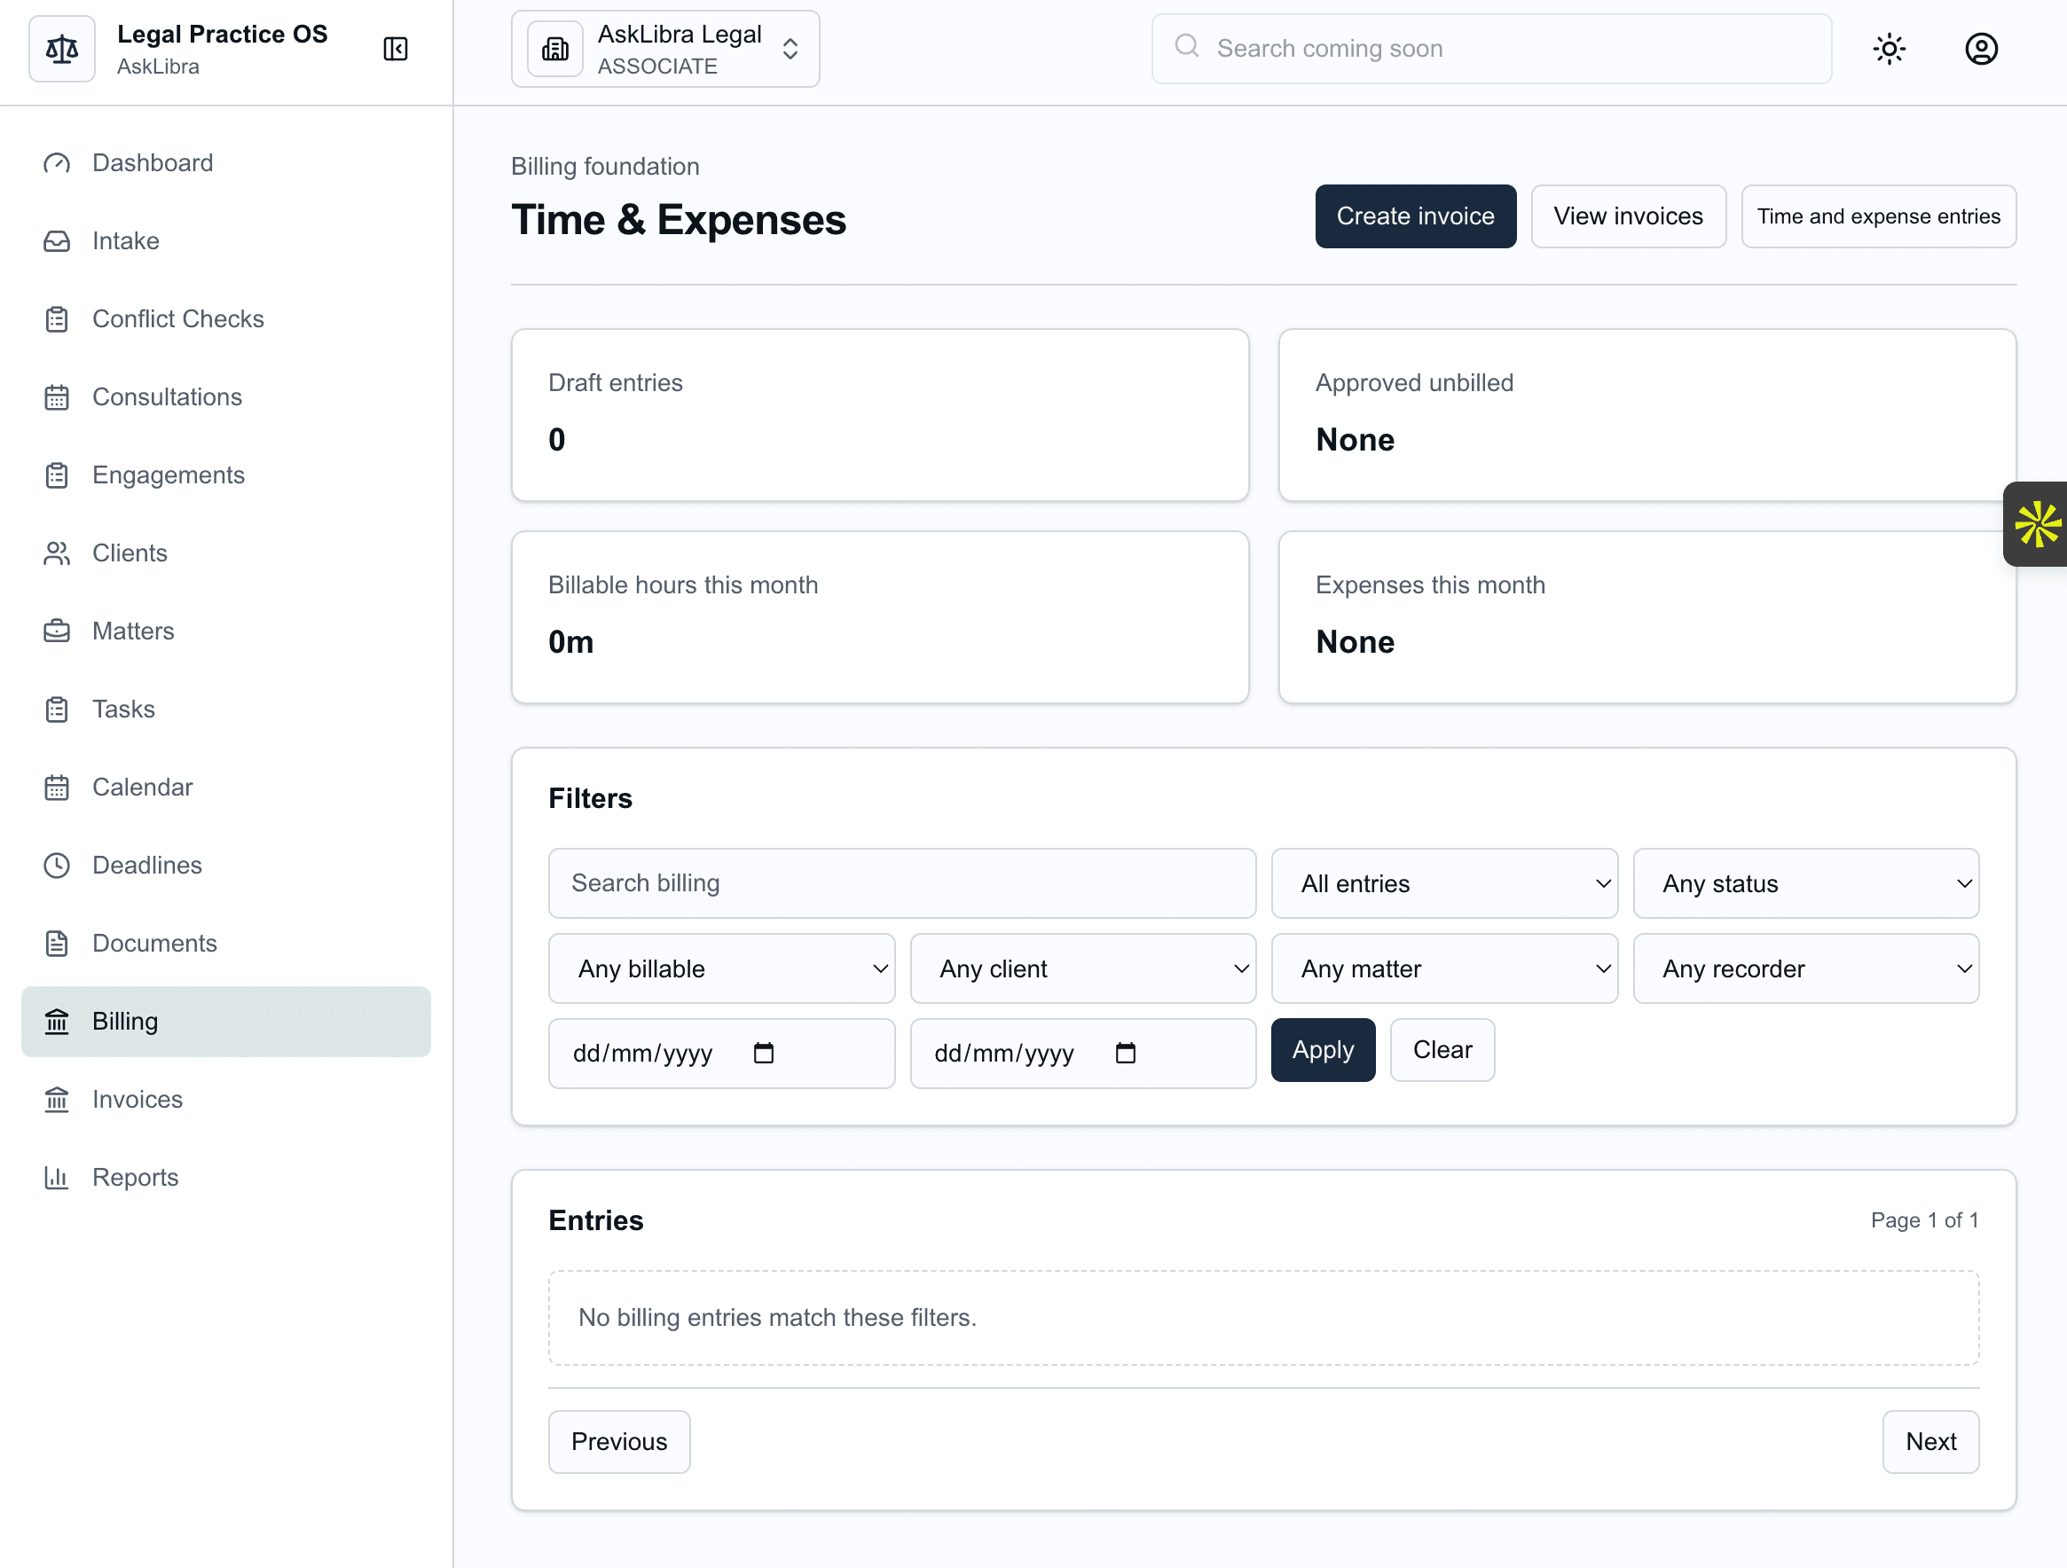2067x1568 pixels.
Task: Click the second dd/mm/yyyy date field
Action: 1083,1054
